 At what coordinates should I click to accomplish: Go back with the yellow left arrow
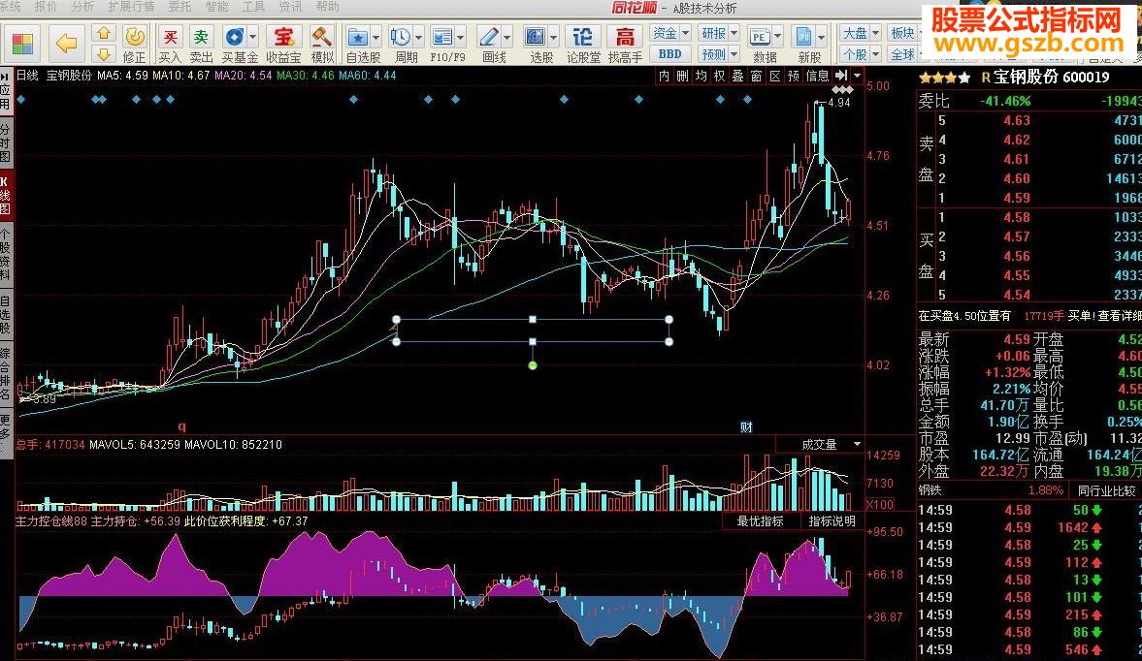(66, 44)
